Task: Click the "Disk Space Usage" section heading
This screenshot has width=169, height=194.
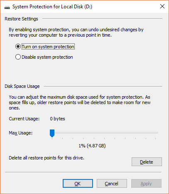Action: coord(22,86)
